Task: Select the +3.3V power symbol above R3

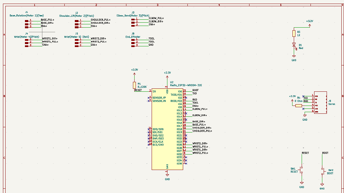Action: point(310,26)
